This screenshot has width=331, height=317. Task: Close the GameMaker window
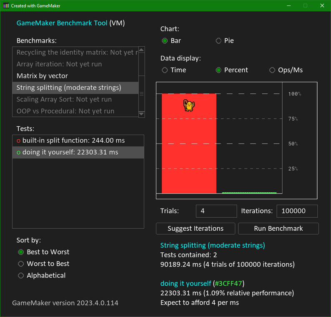pos(322,6)
